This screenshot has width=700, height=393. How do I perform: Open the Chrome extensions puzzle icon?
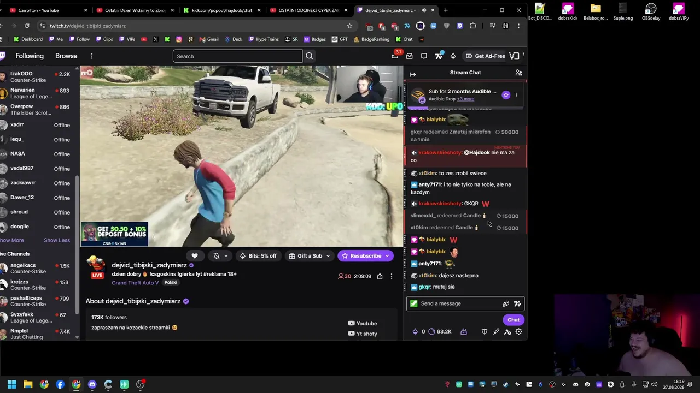click(x=473, y=26)
